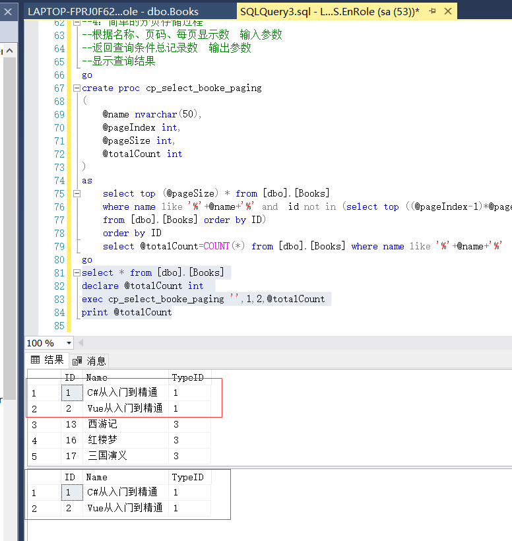Select row header 3 in first grid
This screenshot has height=541, width=512.
click(x=44, y=425)
